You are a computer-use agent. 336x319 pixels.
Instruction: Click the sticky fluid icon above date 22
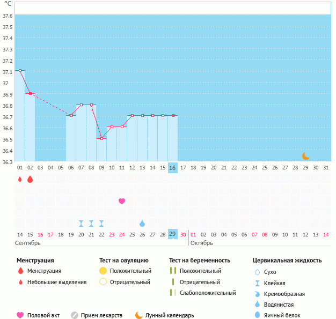pyautogui.click(x=101, y=223)
